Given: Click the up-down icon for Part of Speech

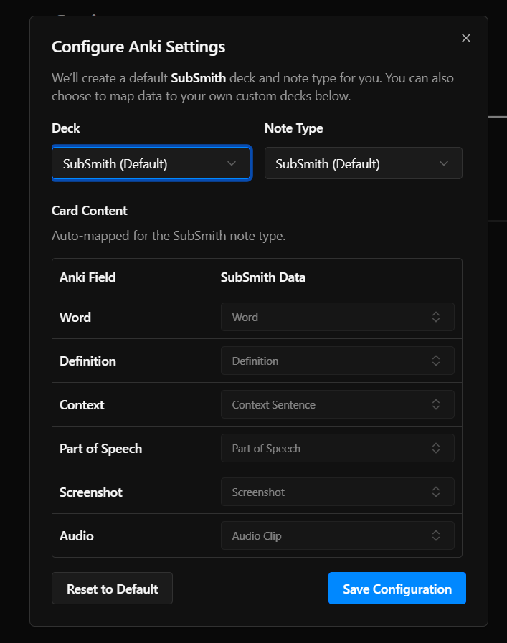Looking at the screenshot, I should (436, 448).
